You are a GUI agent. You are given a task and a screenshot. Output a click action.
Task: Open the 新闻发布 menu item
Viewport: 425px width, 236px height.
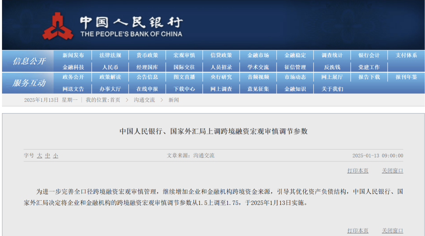point(73,55)
